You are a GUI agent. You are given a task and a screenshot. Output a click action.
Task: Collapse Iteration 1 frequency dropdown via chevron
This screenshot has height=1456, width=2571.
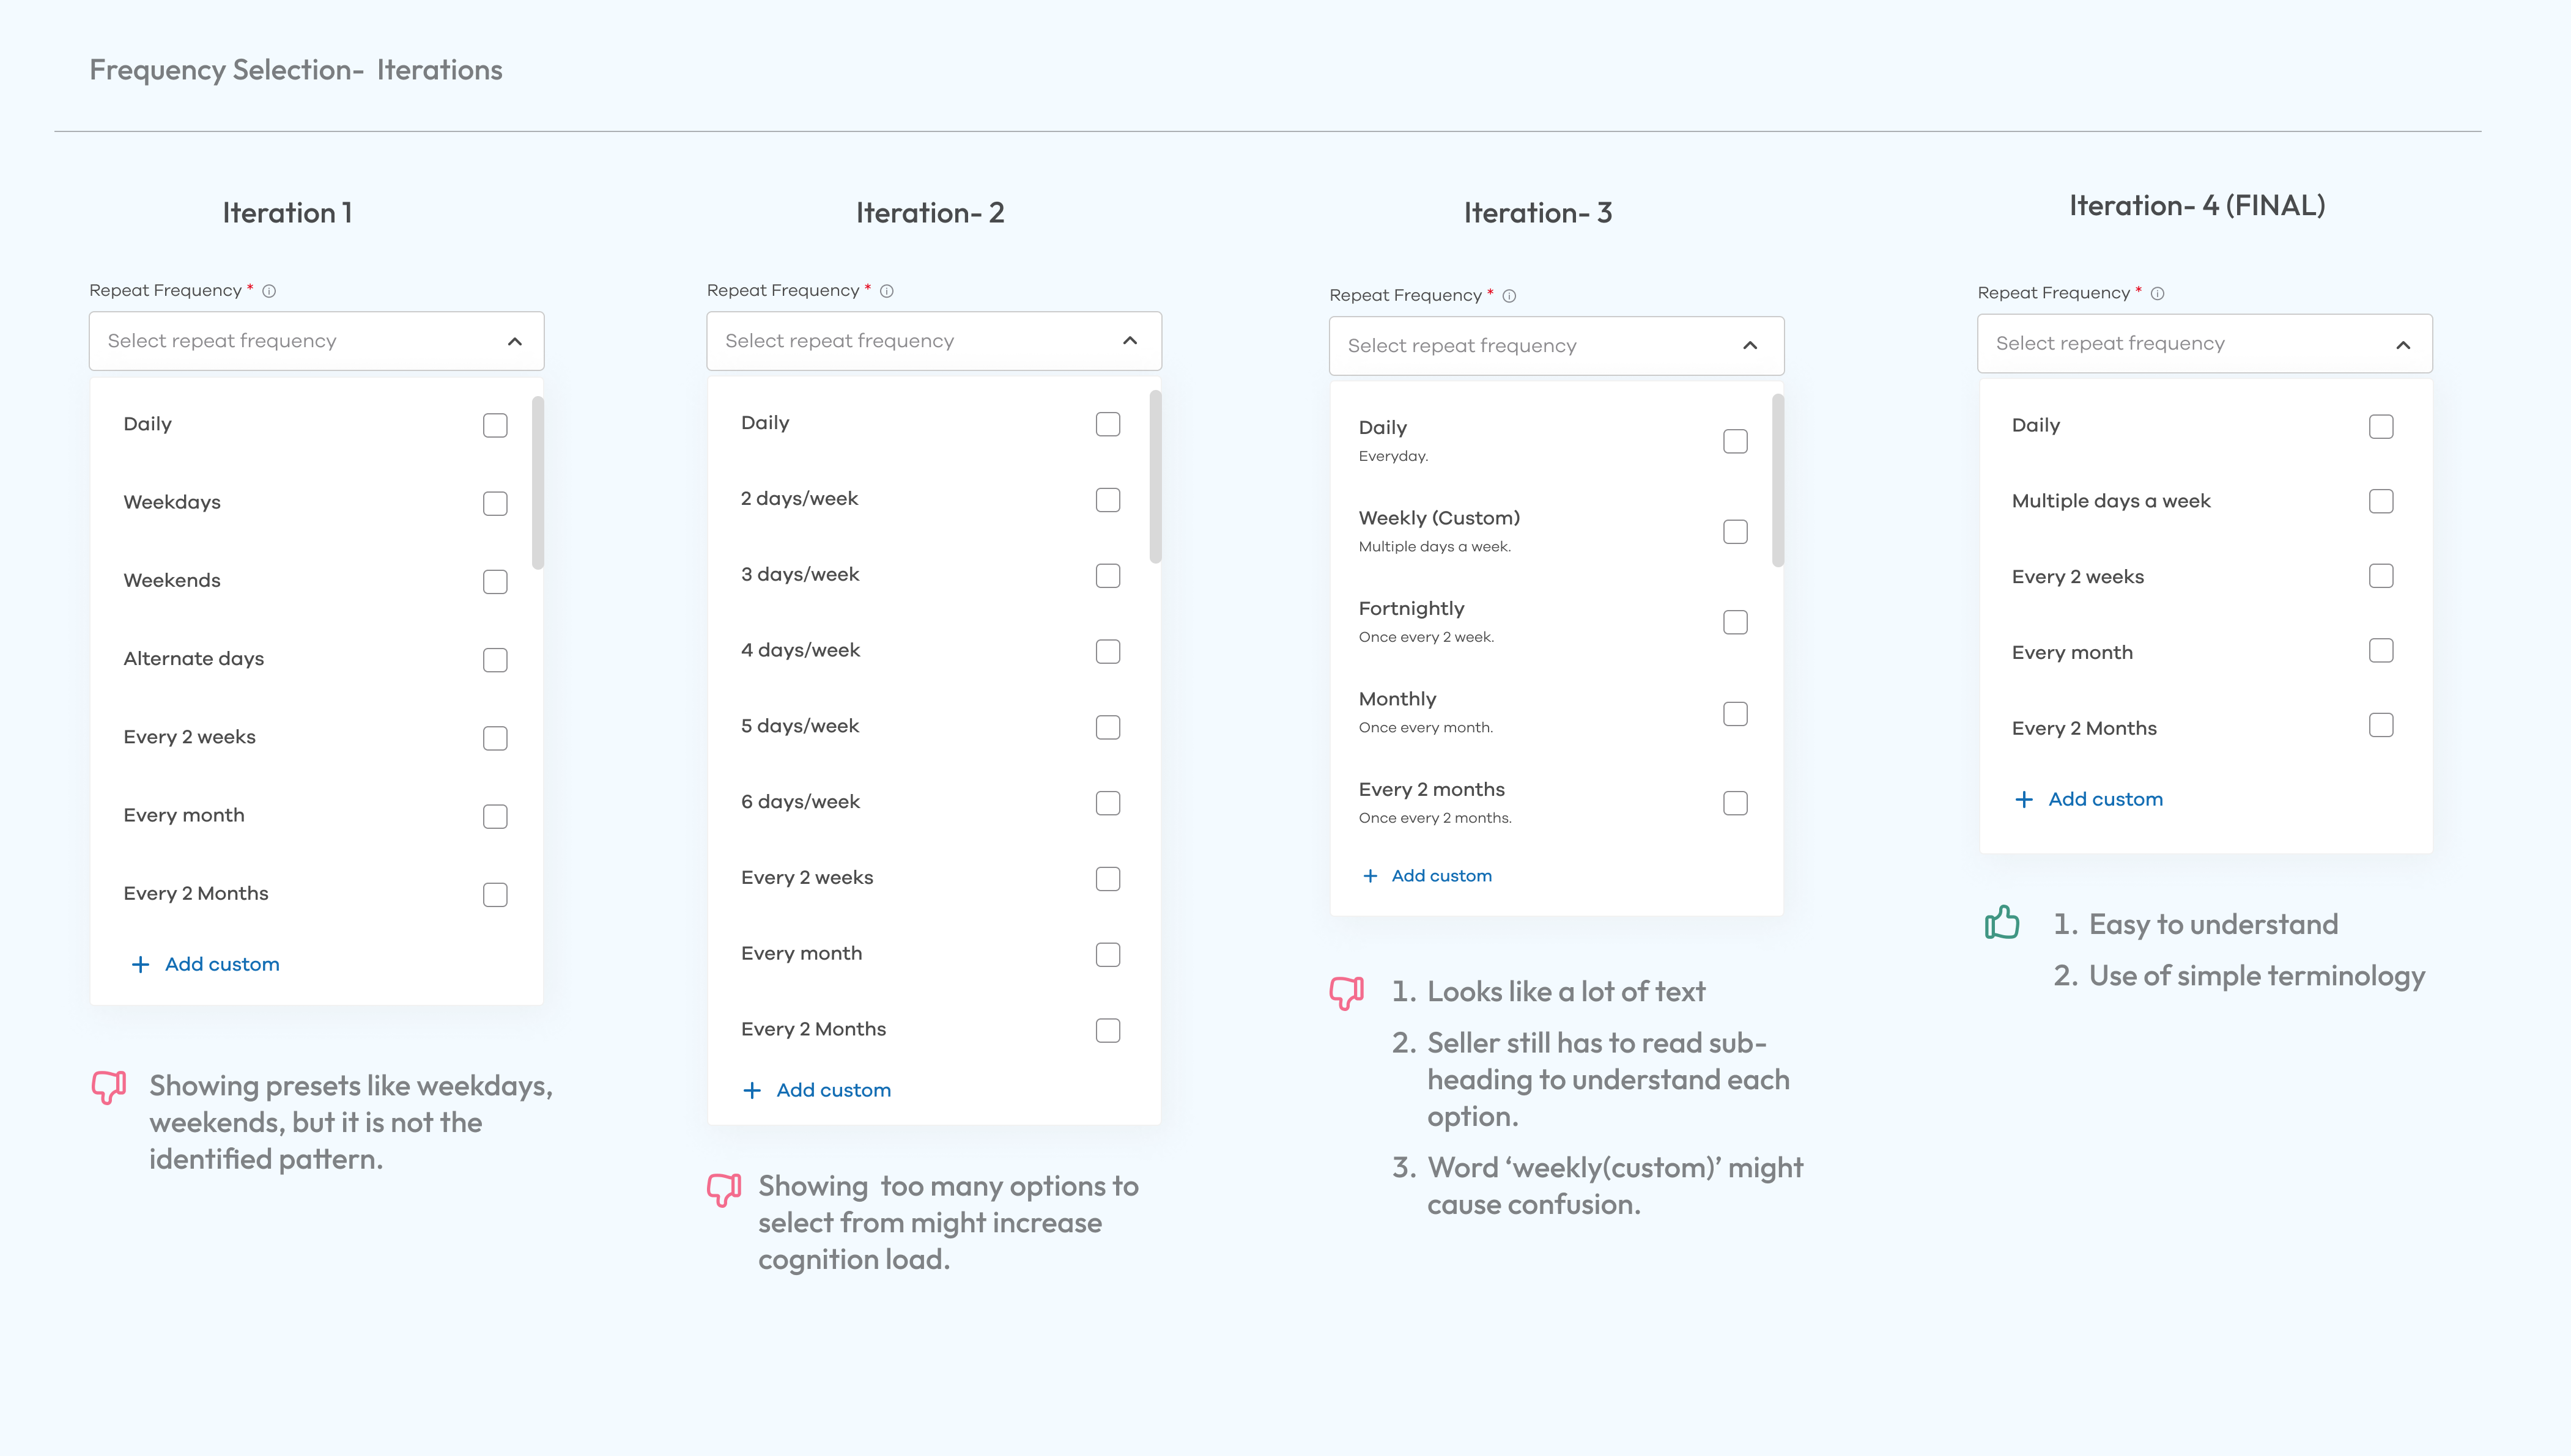point(515,342)
